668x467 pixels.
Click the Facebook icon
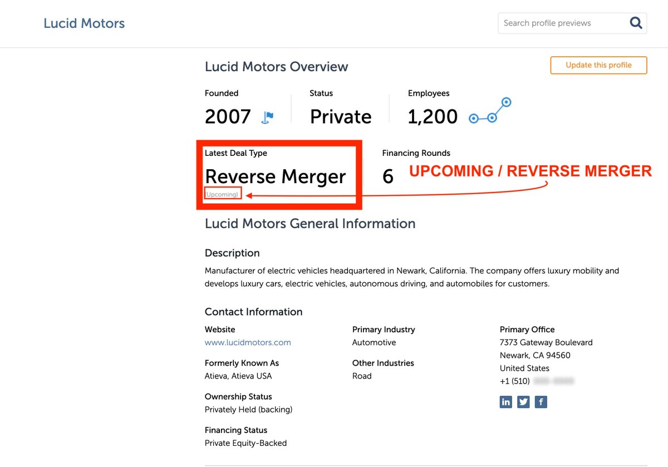pos(541,401)
